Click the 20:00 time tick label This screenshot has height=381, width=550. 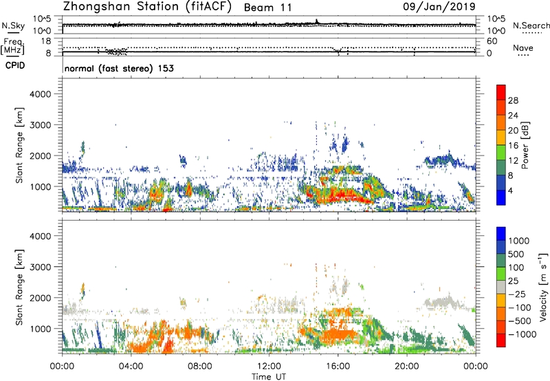click(406, 367)
